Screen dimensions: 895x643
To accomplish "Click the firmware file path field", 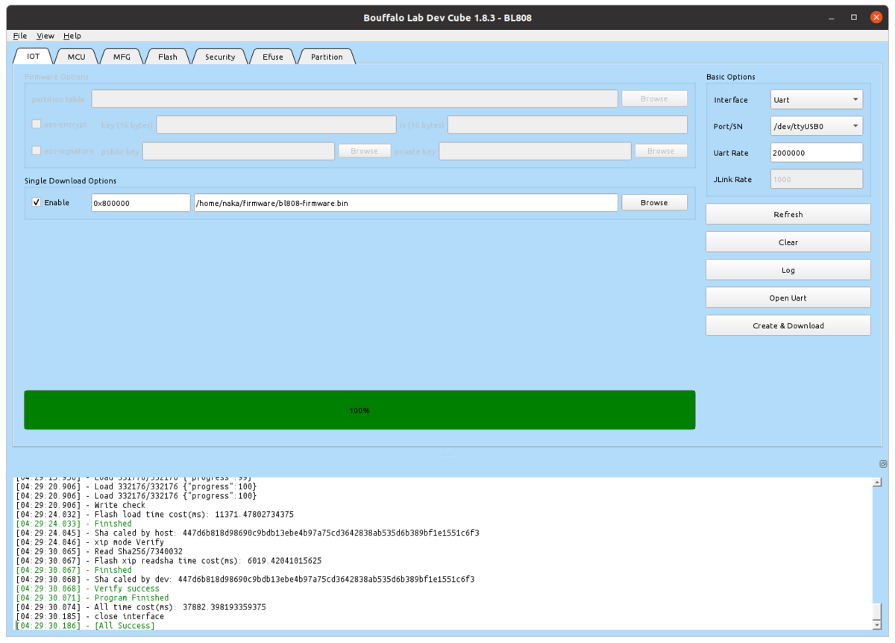I will 406,203.
